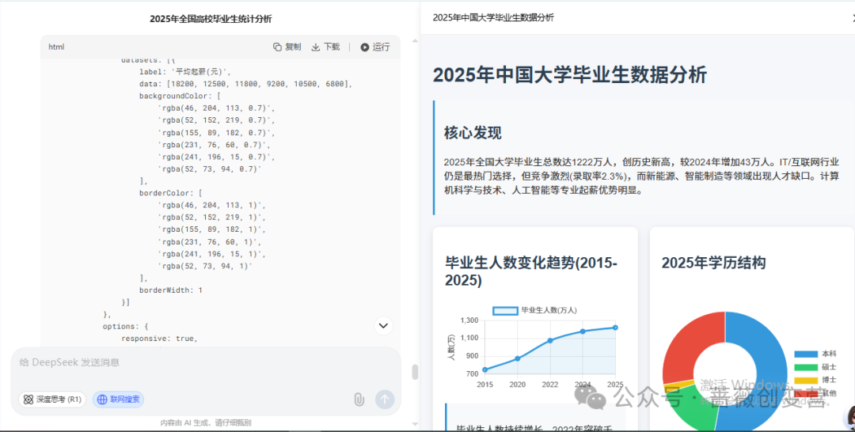Toggle 深度思考 (R1) mode
This screenshot has width=855, height=432.
[x=52, y=400]
